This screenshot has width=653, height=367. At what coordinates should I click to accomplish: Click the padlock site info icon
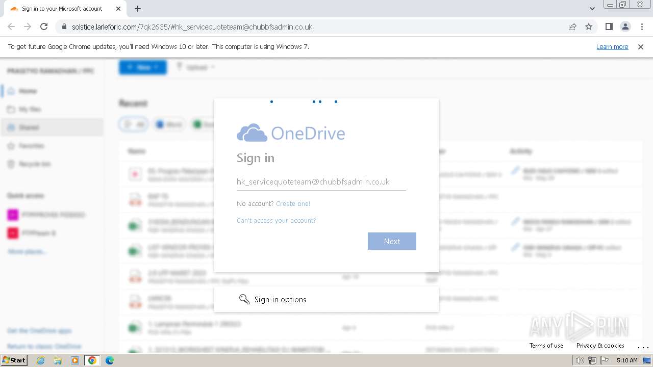(x=64, y=27)
